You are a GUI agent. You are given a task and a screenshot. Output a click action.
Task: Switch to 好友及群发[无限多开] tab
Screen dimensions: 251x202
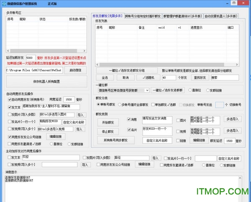pyautogui.click(x=108, y=16)
